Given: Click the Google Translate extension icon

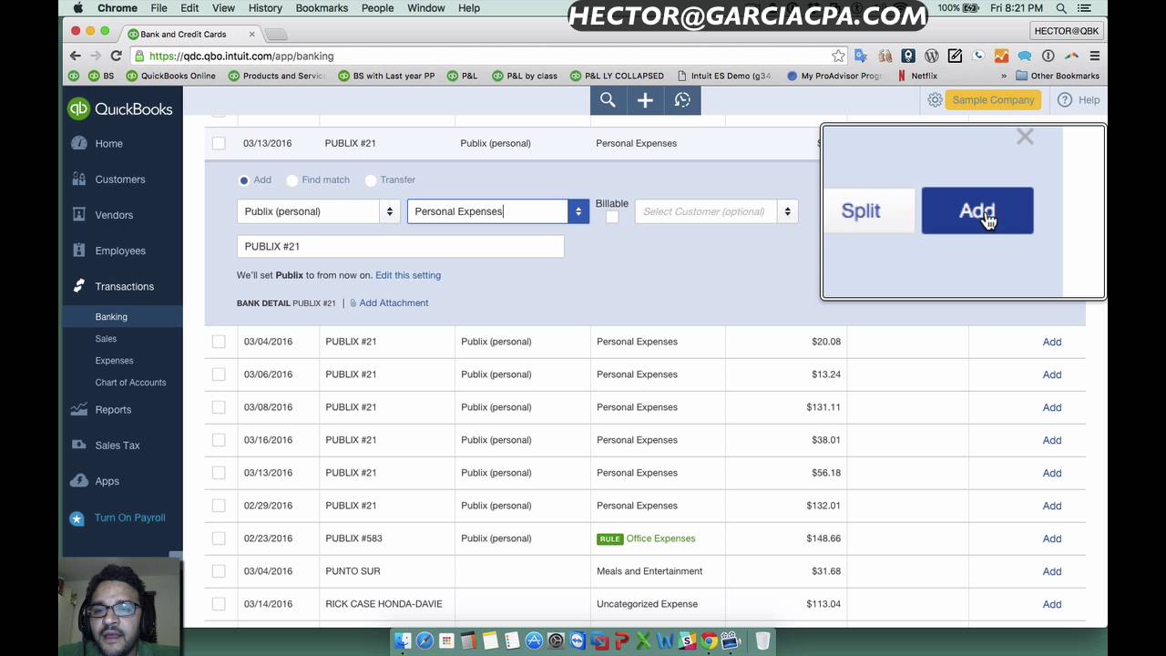Looking at the screenshot, I should pos(861,56).
